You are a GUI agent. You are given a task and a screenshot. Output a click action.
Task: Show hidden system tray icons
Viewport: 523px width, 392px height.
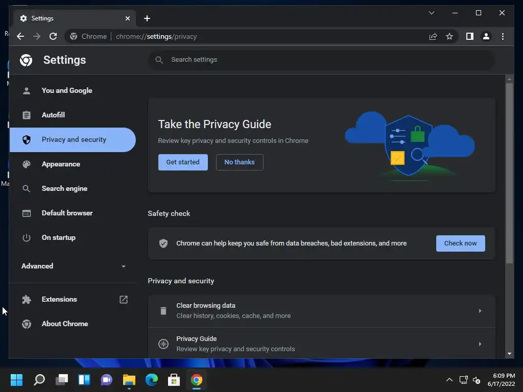(449, 380)
